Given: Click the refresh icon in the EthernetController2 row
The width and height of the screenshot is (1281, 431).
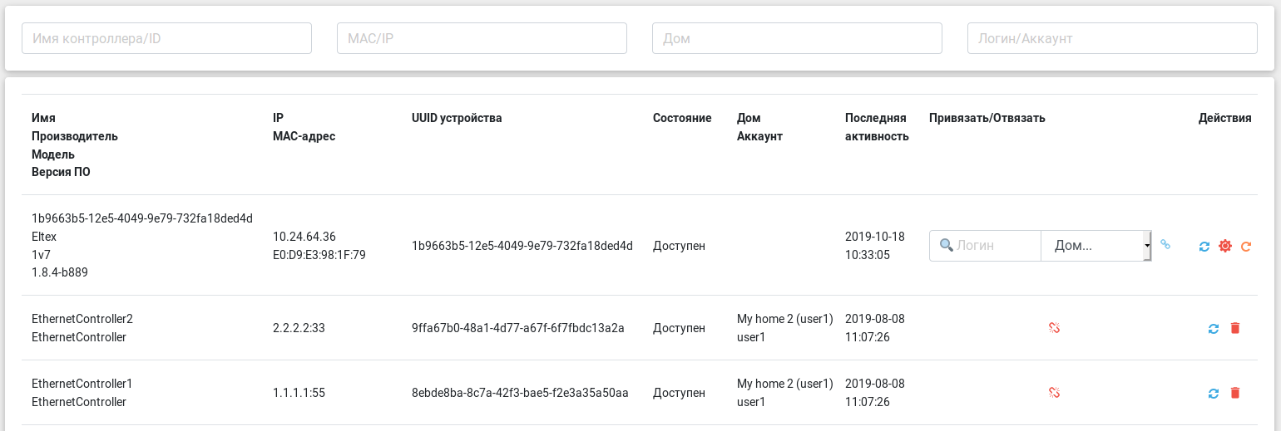Looking at the screenshot, I should (x=1214, y=328).
